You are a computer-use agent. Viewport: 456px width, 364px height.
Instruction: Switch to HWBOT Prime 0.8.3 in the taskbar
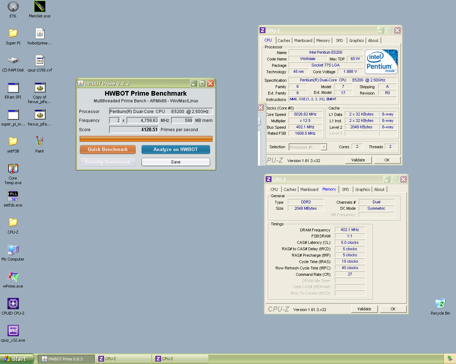67,359
